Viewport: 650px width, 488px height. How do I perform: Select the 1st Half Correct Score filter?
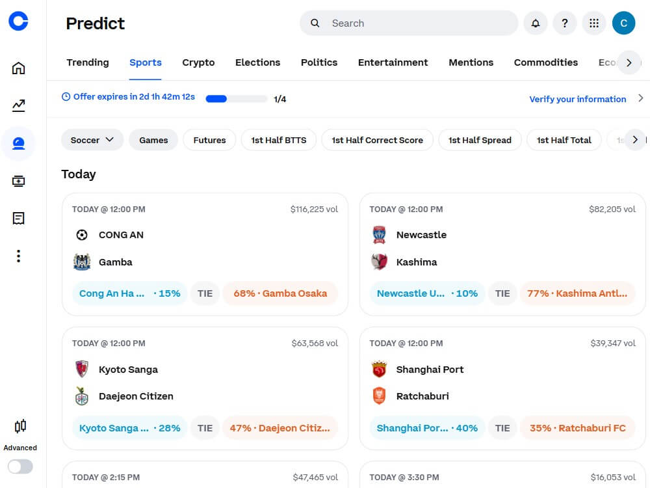(x=377, y=140)
